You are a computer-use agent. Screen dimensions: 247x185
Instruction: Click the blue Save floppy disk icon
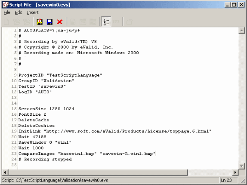pyautogui.click(x=49, y=22)
